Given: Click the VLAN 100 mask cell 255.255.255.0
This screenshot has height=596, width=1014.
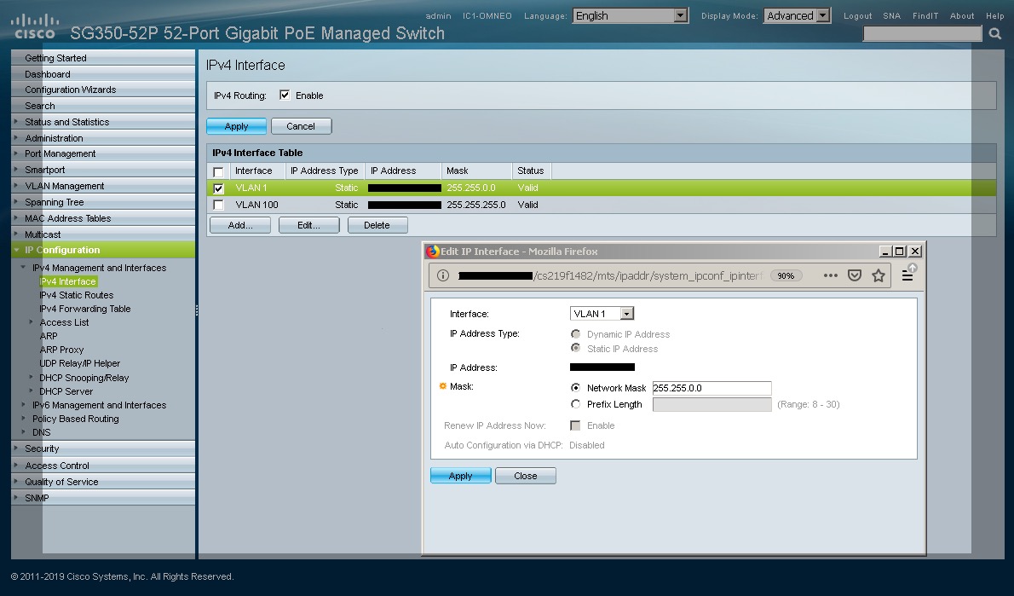Looking at the screenshot, I should click(x=476, y=205).
